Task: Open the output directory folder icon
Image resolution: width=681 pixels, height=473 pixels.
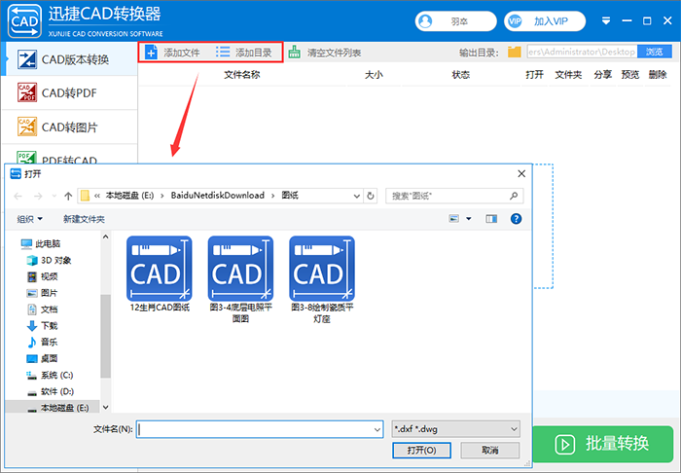Action: (515, 53)
